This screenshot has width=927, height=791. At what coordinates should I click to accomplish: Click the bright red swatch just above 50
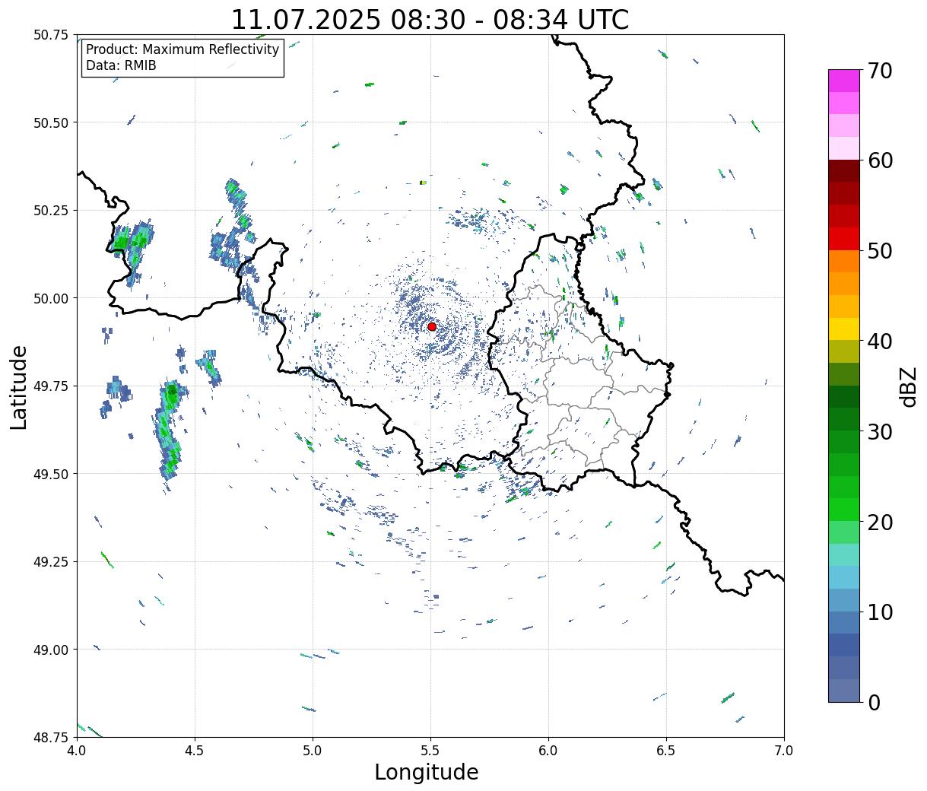(x=844, y=239)
